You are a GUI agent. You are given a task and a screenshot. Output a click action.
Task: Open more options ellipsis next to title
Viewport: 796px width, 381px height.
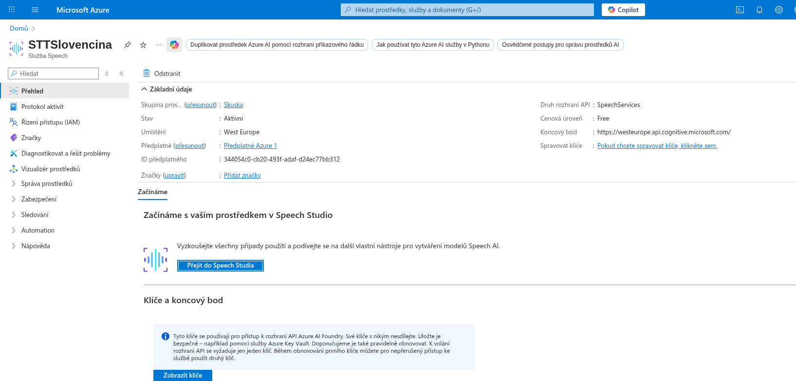[x=159, y=45]
